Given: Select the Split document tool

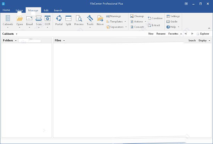Looking at the screenshot, I should tap(69, 18).
